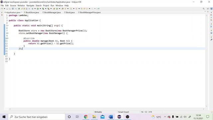Open the New wizard dropdown arrow
Screen dimensions: 213x120
(4, 9)
